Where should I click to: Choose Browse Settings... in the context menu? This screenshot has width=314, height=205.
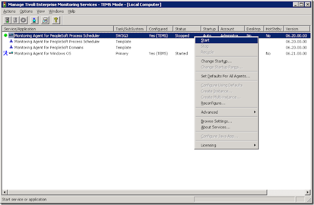pos(226,121)
